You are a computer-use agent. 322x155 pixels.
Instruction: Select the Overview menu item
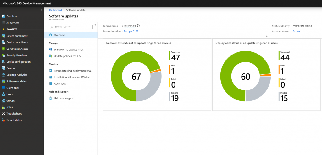[x=71, y=35]
